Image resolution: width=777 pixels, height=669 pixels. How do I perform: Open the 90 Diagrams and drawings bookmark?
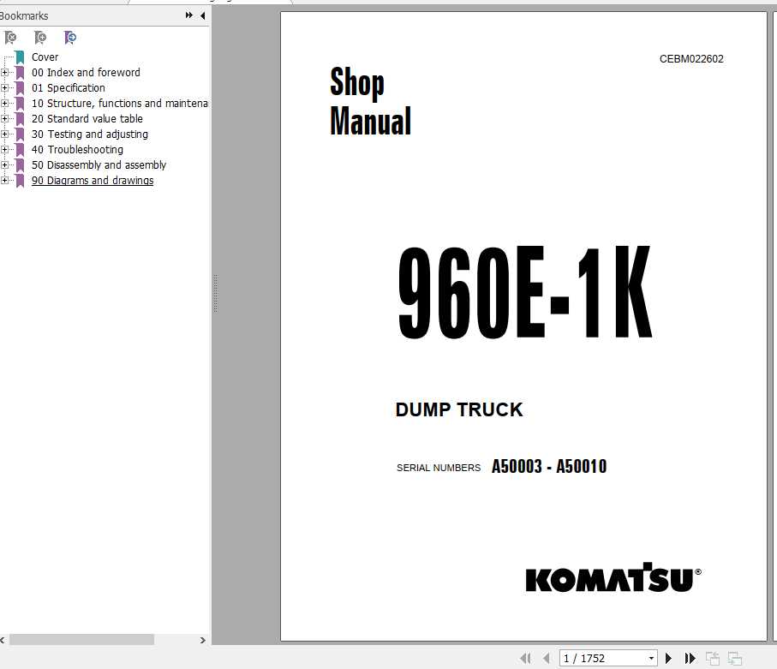(x=93, y=181)
